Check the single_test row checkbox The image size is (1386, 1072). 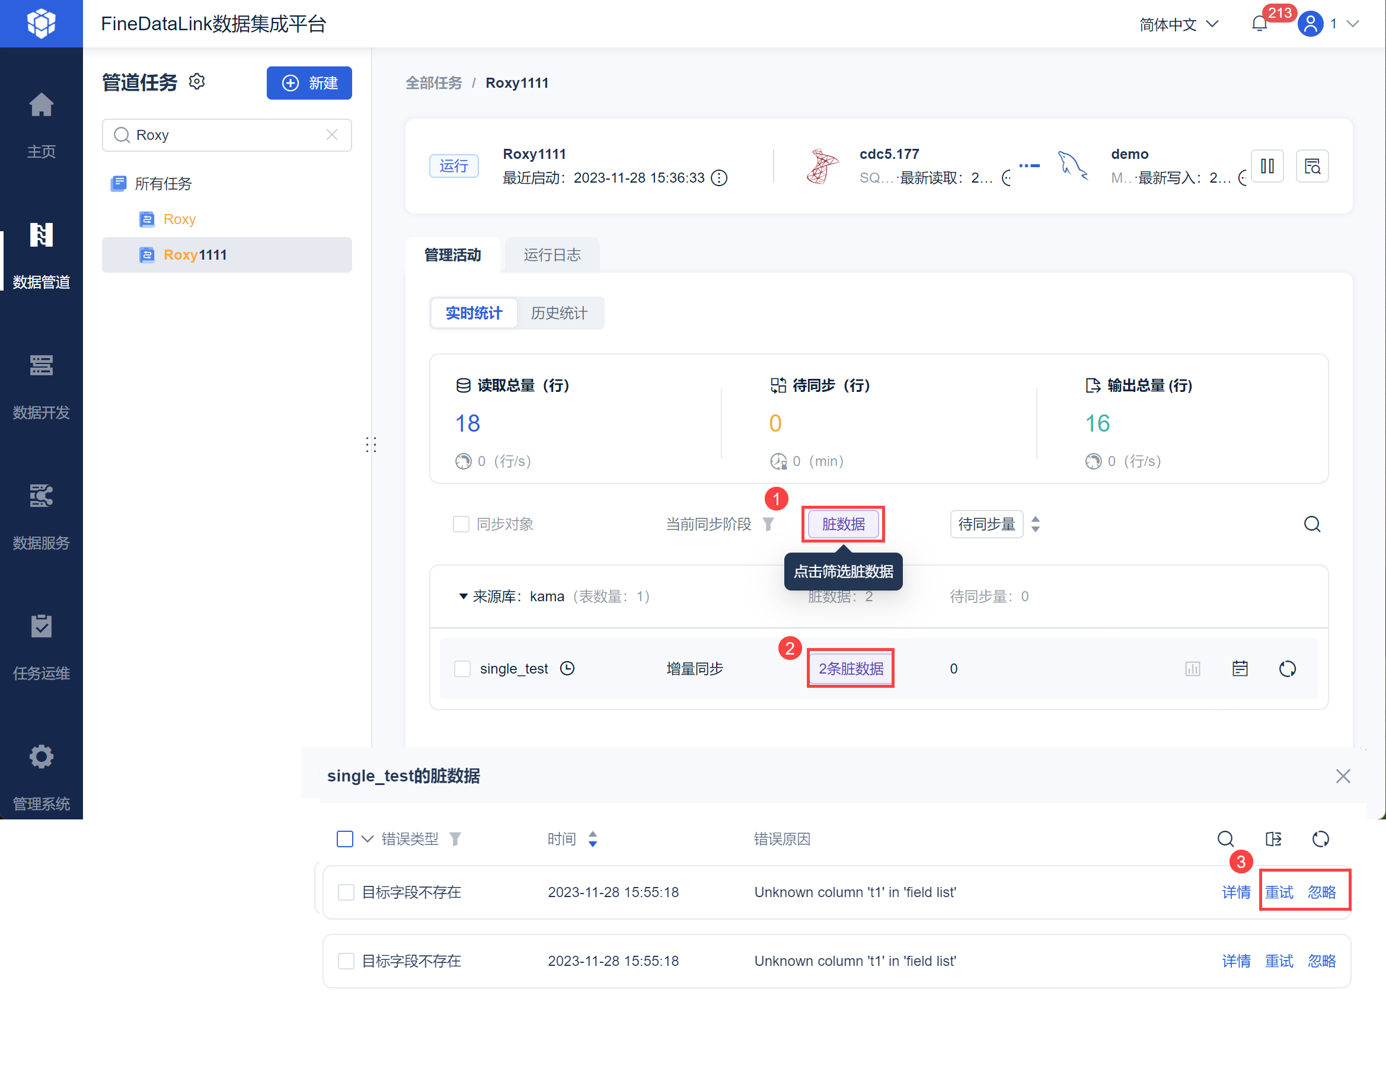point(462,668)
